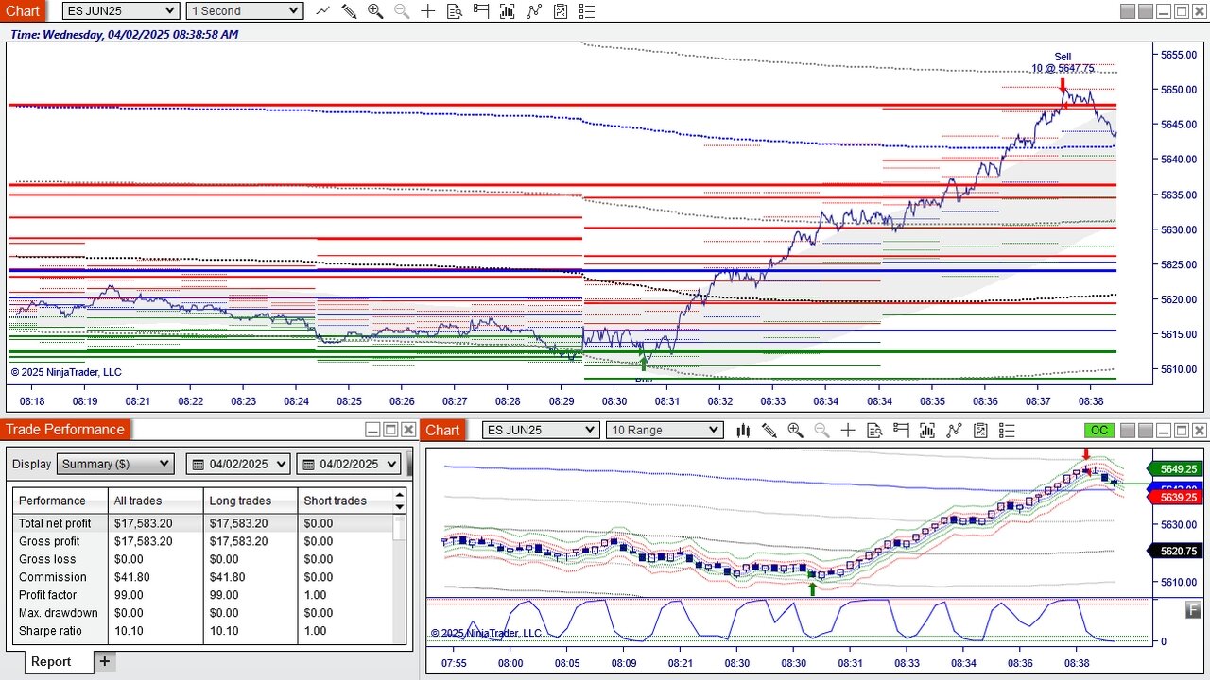The image size is (1210, 680).
Task: Select the Trade Performance window tab
Action: click(65, 430)
